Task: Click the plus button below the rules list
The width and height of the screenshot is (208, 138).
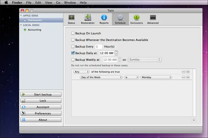Action: (194, 120)
